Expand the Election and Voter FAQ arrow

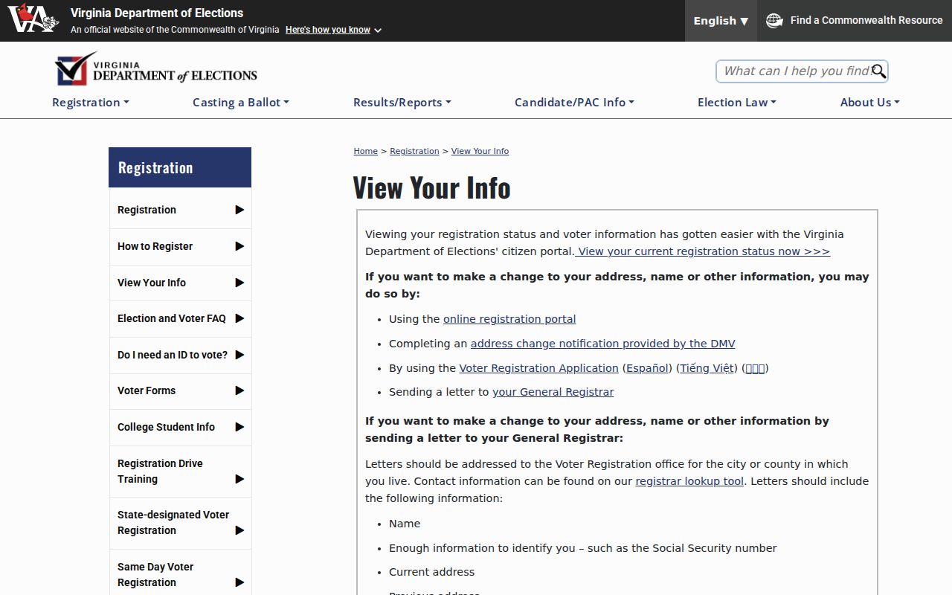click(239, 318)
